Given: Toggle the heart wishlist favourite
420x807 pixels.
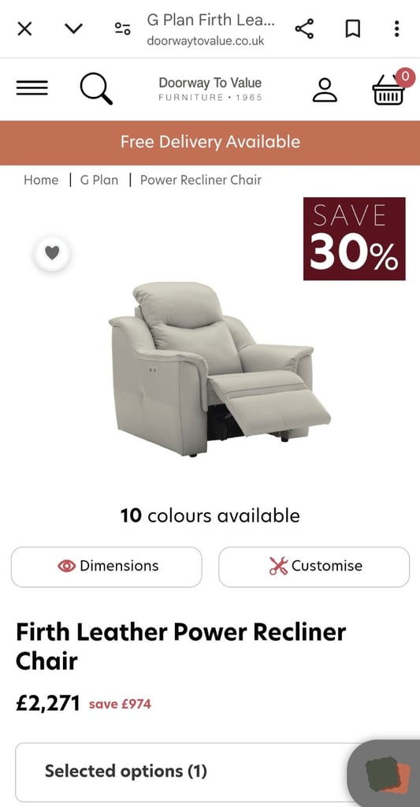Looking at the screenshot, I should (52, 253).
